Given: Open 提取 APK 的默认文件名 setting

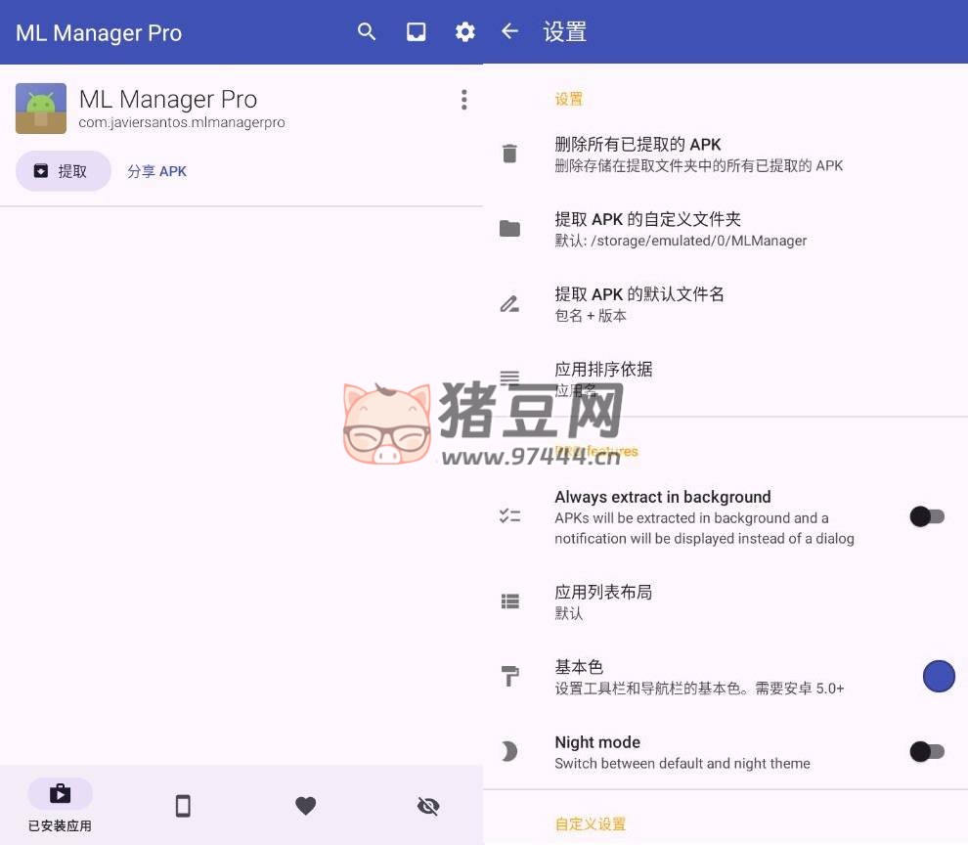Looking at the screenshot, I should (x=726, y=304).
